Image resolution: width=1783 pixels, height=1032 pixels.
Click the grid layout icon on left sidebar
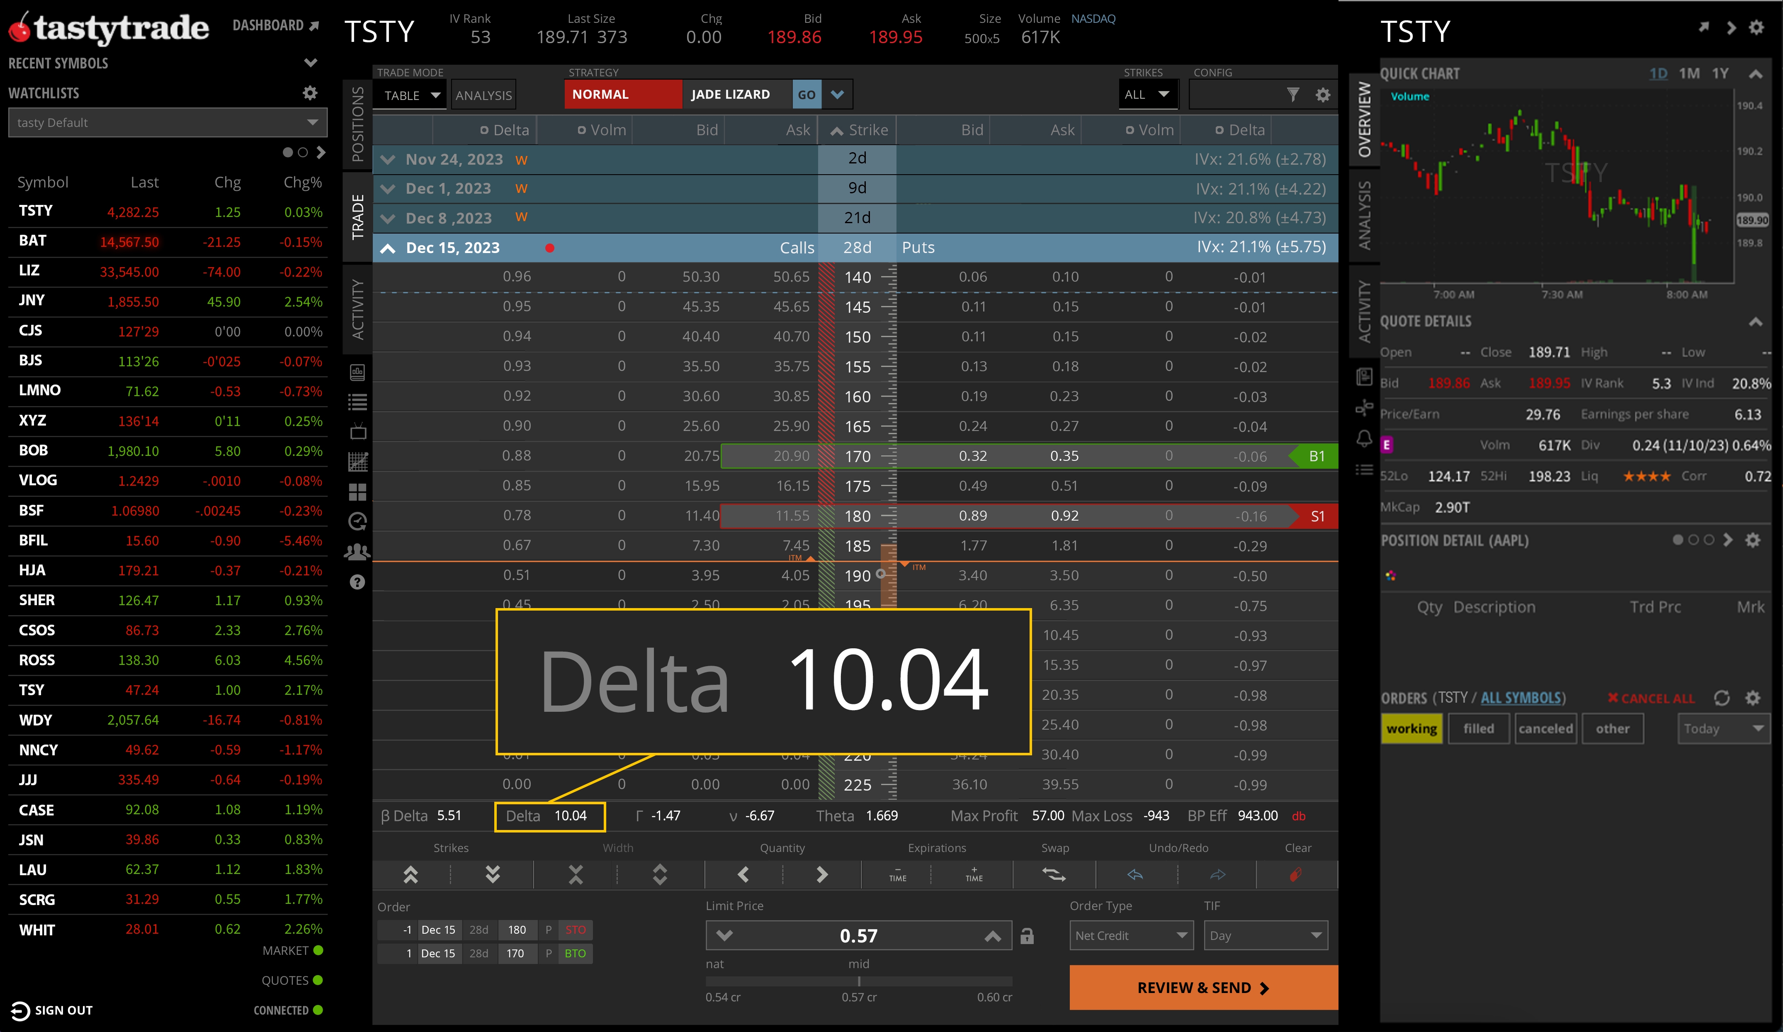pyautogui.click(x=357, y=493)
